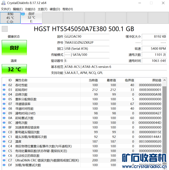Click the status dot for 04 启停次数
This screenshot has width=169, height=170.
pos(4,95)
